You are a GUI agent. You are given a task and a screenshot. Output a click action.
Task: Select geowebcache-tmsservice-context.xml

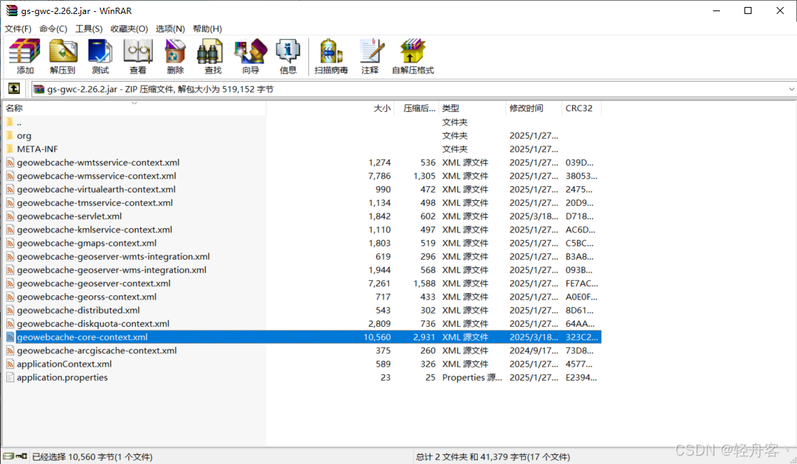point(95,202)
